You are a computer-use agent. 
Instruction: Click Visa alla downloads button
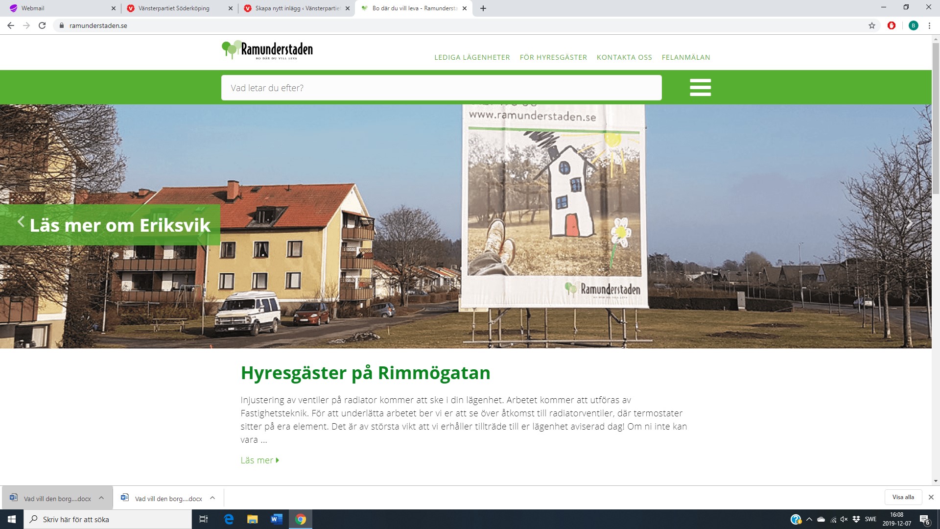coord(903,497)
